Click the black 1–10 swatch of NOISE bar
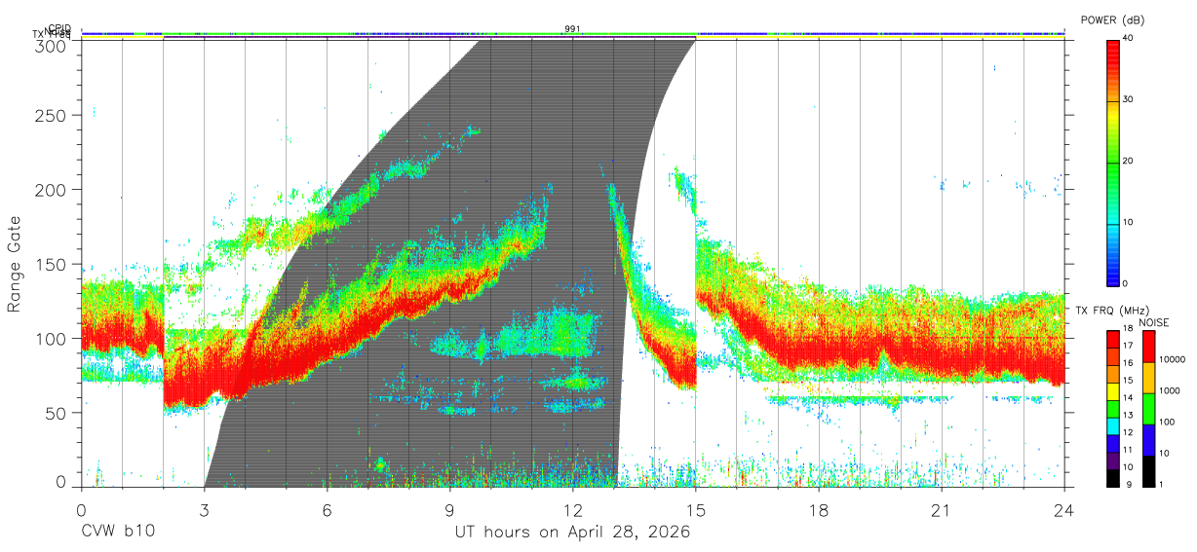This screenshot has height=552, width=1197. point(1149,470)
